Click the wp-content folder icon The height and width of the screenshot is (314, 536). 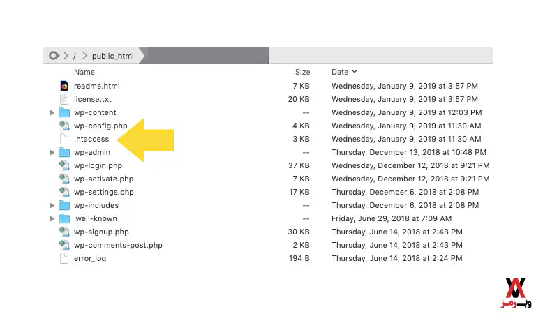coord(64,112)
